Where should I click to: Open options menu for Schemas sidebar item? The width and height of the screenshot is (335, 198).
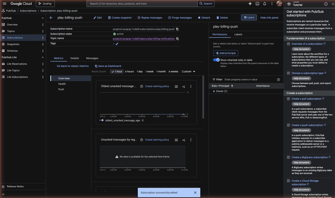click(43, 51)
